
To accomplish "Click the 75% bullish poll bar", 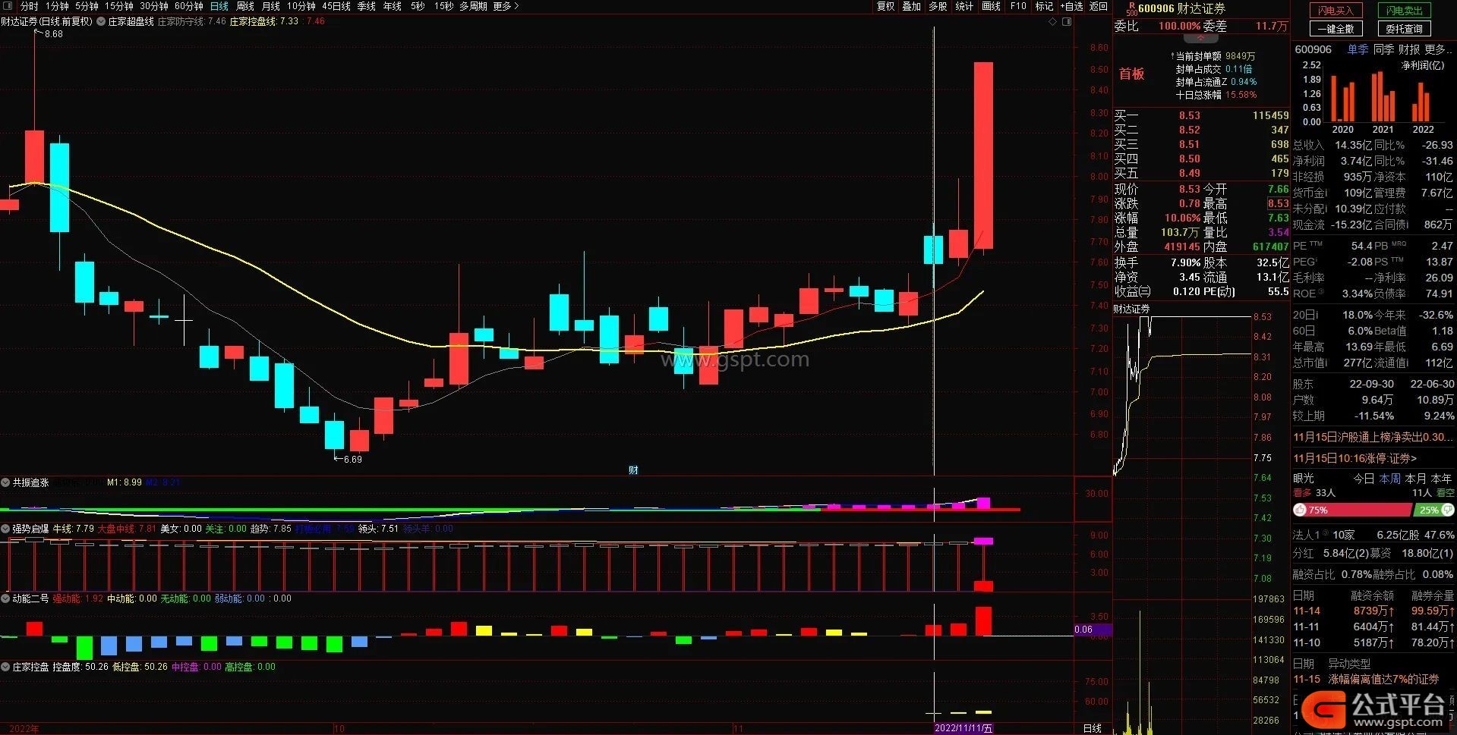I will [x=1351, y=510].
